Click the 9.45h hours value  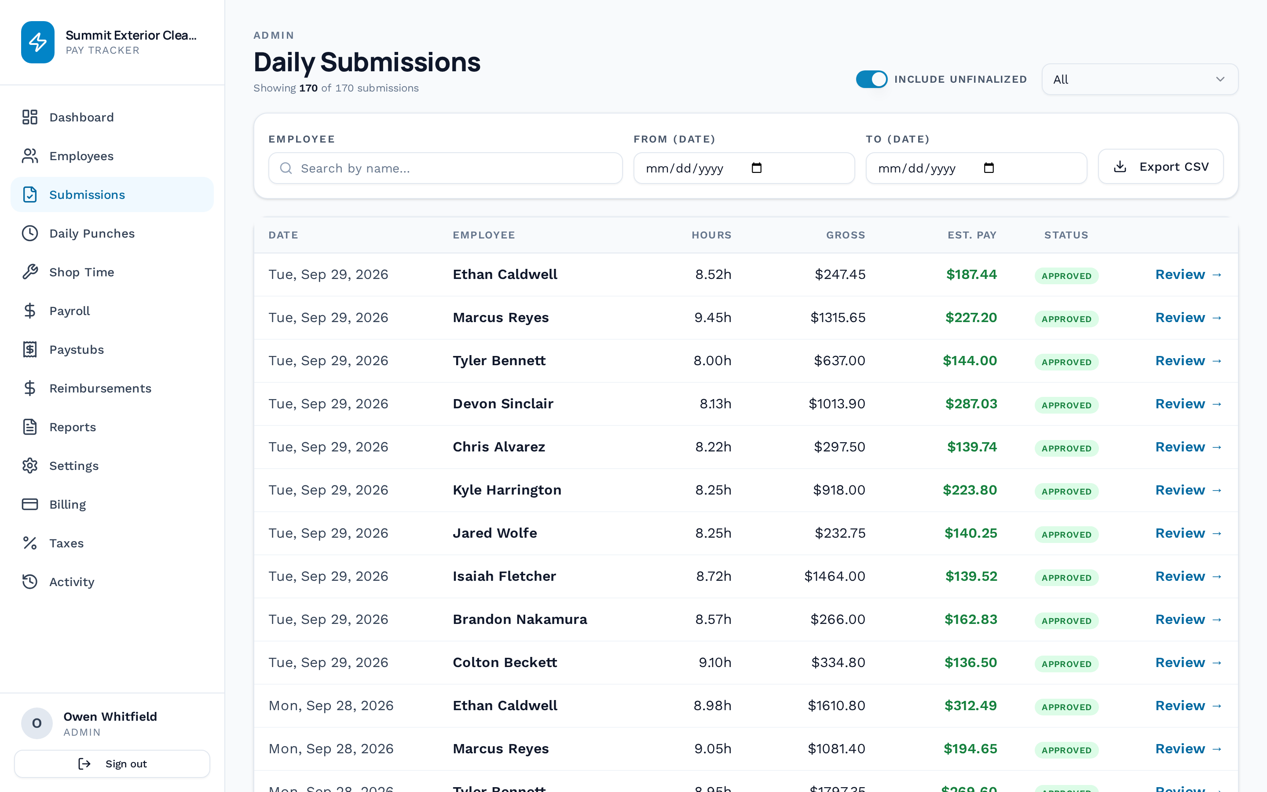coord(713,317)
